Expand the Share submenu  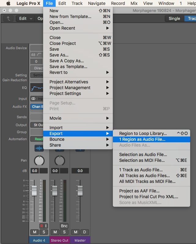78,145
